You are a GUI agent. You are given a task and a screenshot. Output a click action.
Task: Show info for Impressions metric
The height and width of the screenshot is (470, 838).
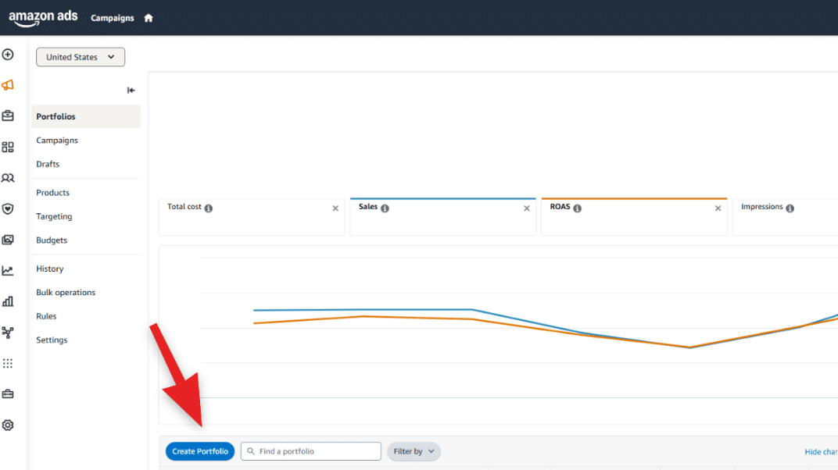point(790,208)
